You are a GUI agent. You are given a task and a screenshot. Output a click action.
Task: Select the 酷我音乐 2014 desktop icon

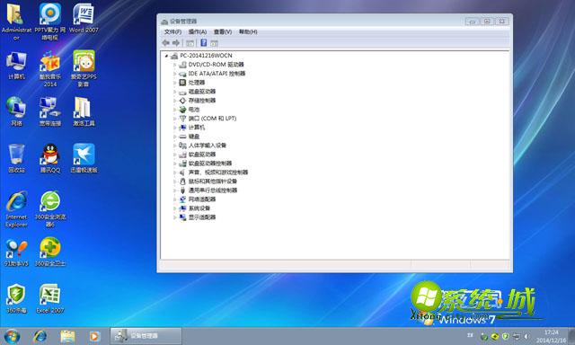[x=50, y=68]
